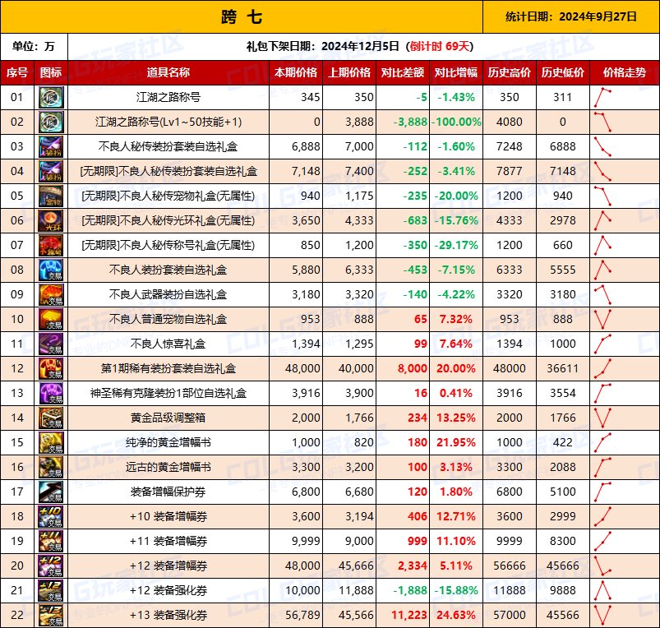Click the historical high value 56666
Viewport: 660px width, 628px height.
510,566
